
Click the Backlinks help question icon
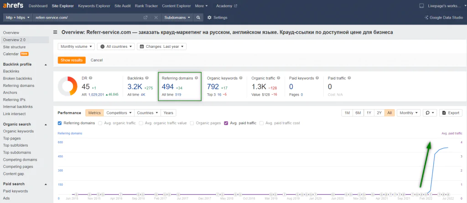tap(146, 78)
